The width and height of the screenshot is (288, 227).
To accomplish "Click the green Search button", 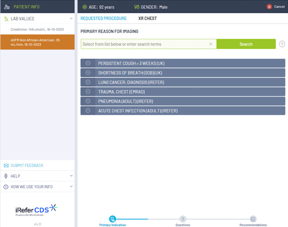I will click(246, 44).
